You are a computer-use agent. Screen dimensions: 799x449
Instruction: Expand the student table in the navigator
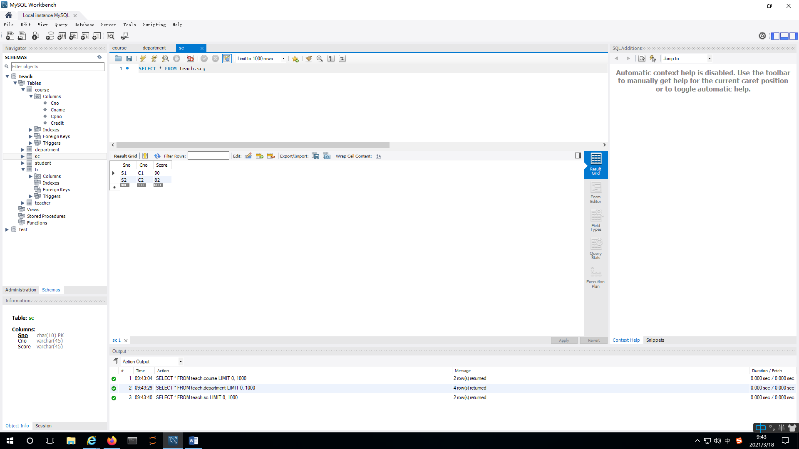23,163
